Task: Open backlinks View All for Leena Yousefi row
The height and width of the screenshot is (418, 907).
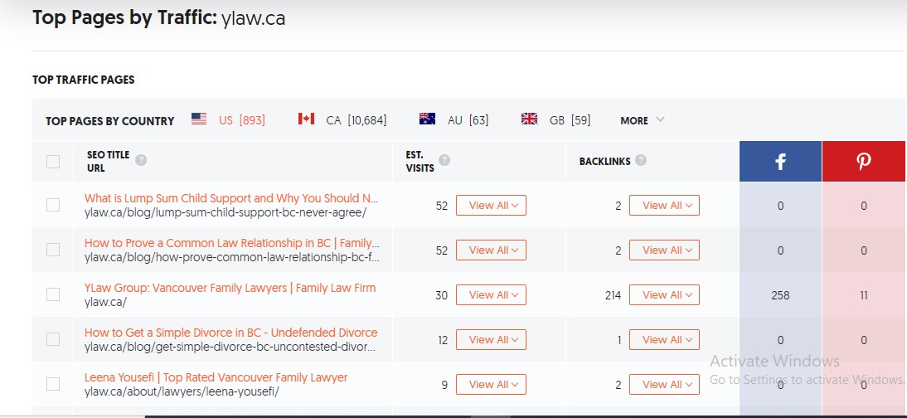Action: tap(664, 385)
